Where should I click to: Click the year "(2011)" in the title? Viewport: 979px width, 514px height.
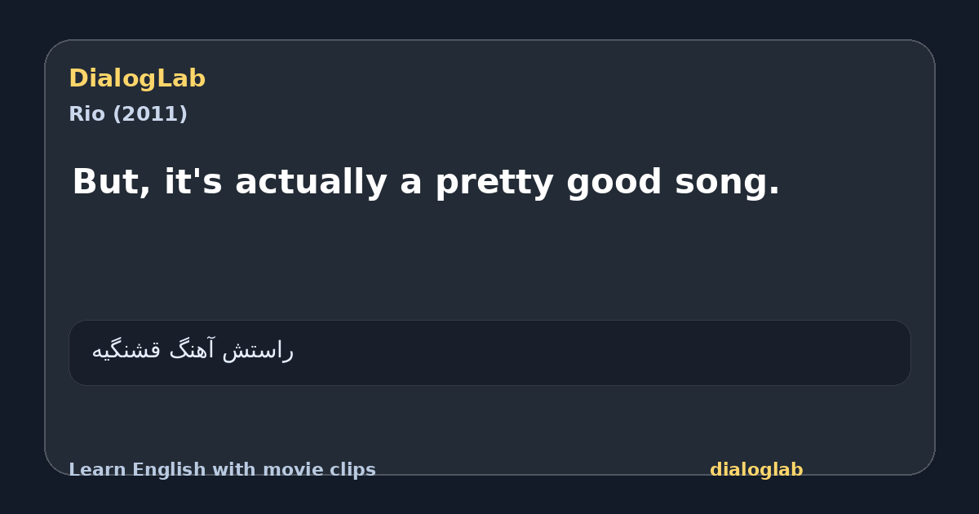coord(150,114)
